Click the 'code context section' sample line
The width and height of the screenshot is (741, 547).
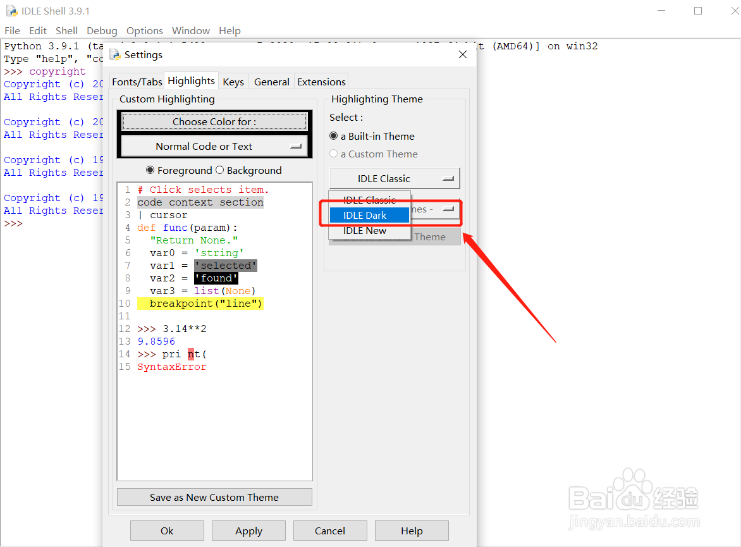point(200,202)
